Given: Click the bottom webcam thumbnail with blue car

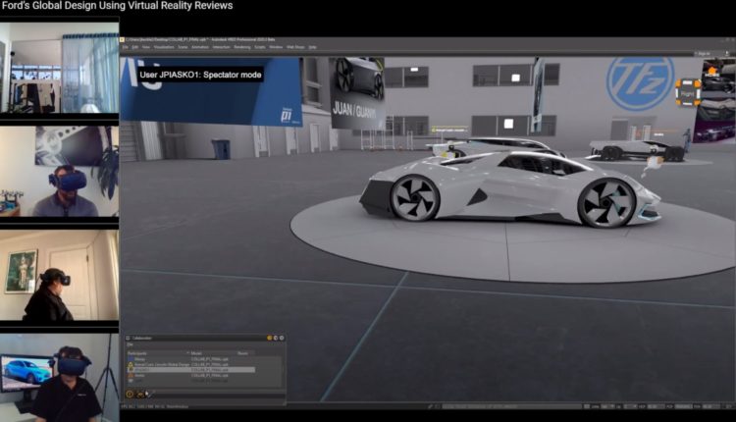Looking at the screenshot, I should click(x=59, y=378).
